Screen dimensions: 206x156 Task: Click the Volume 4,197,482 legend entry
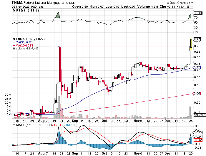click(27, 49)
